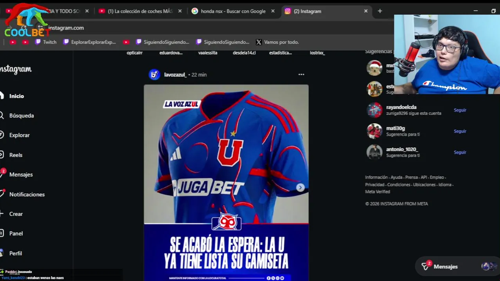Image resolution: width=500 pixels, height=281 pixels.
Task: Follow antonio_1020_ with the Seguir button
Action: (x=460, y=152)
